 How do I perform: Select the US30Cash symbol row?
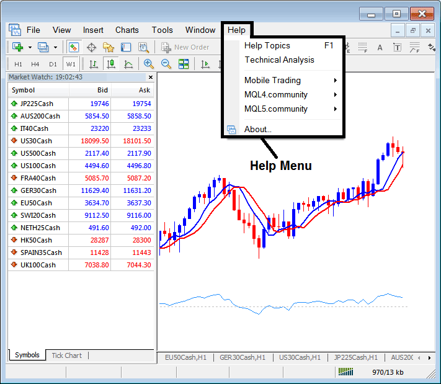81,141
